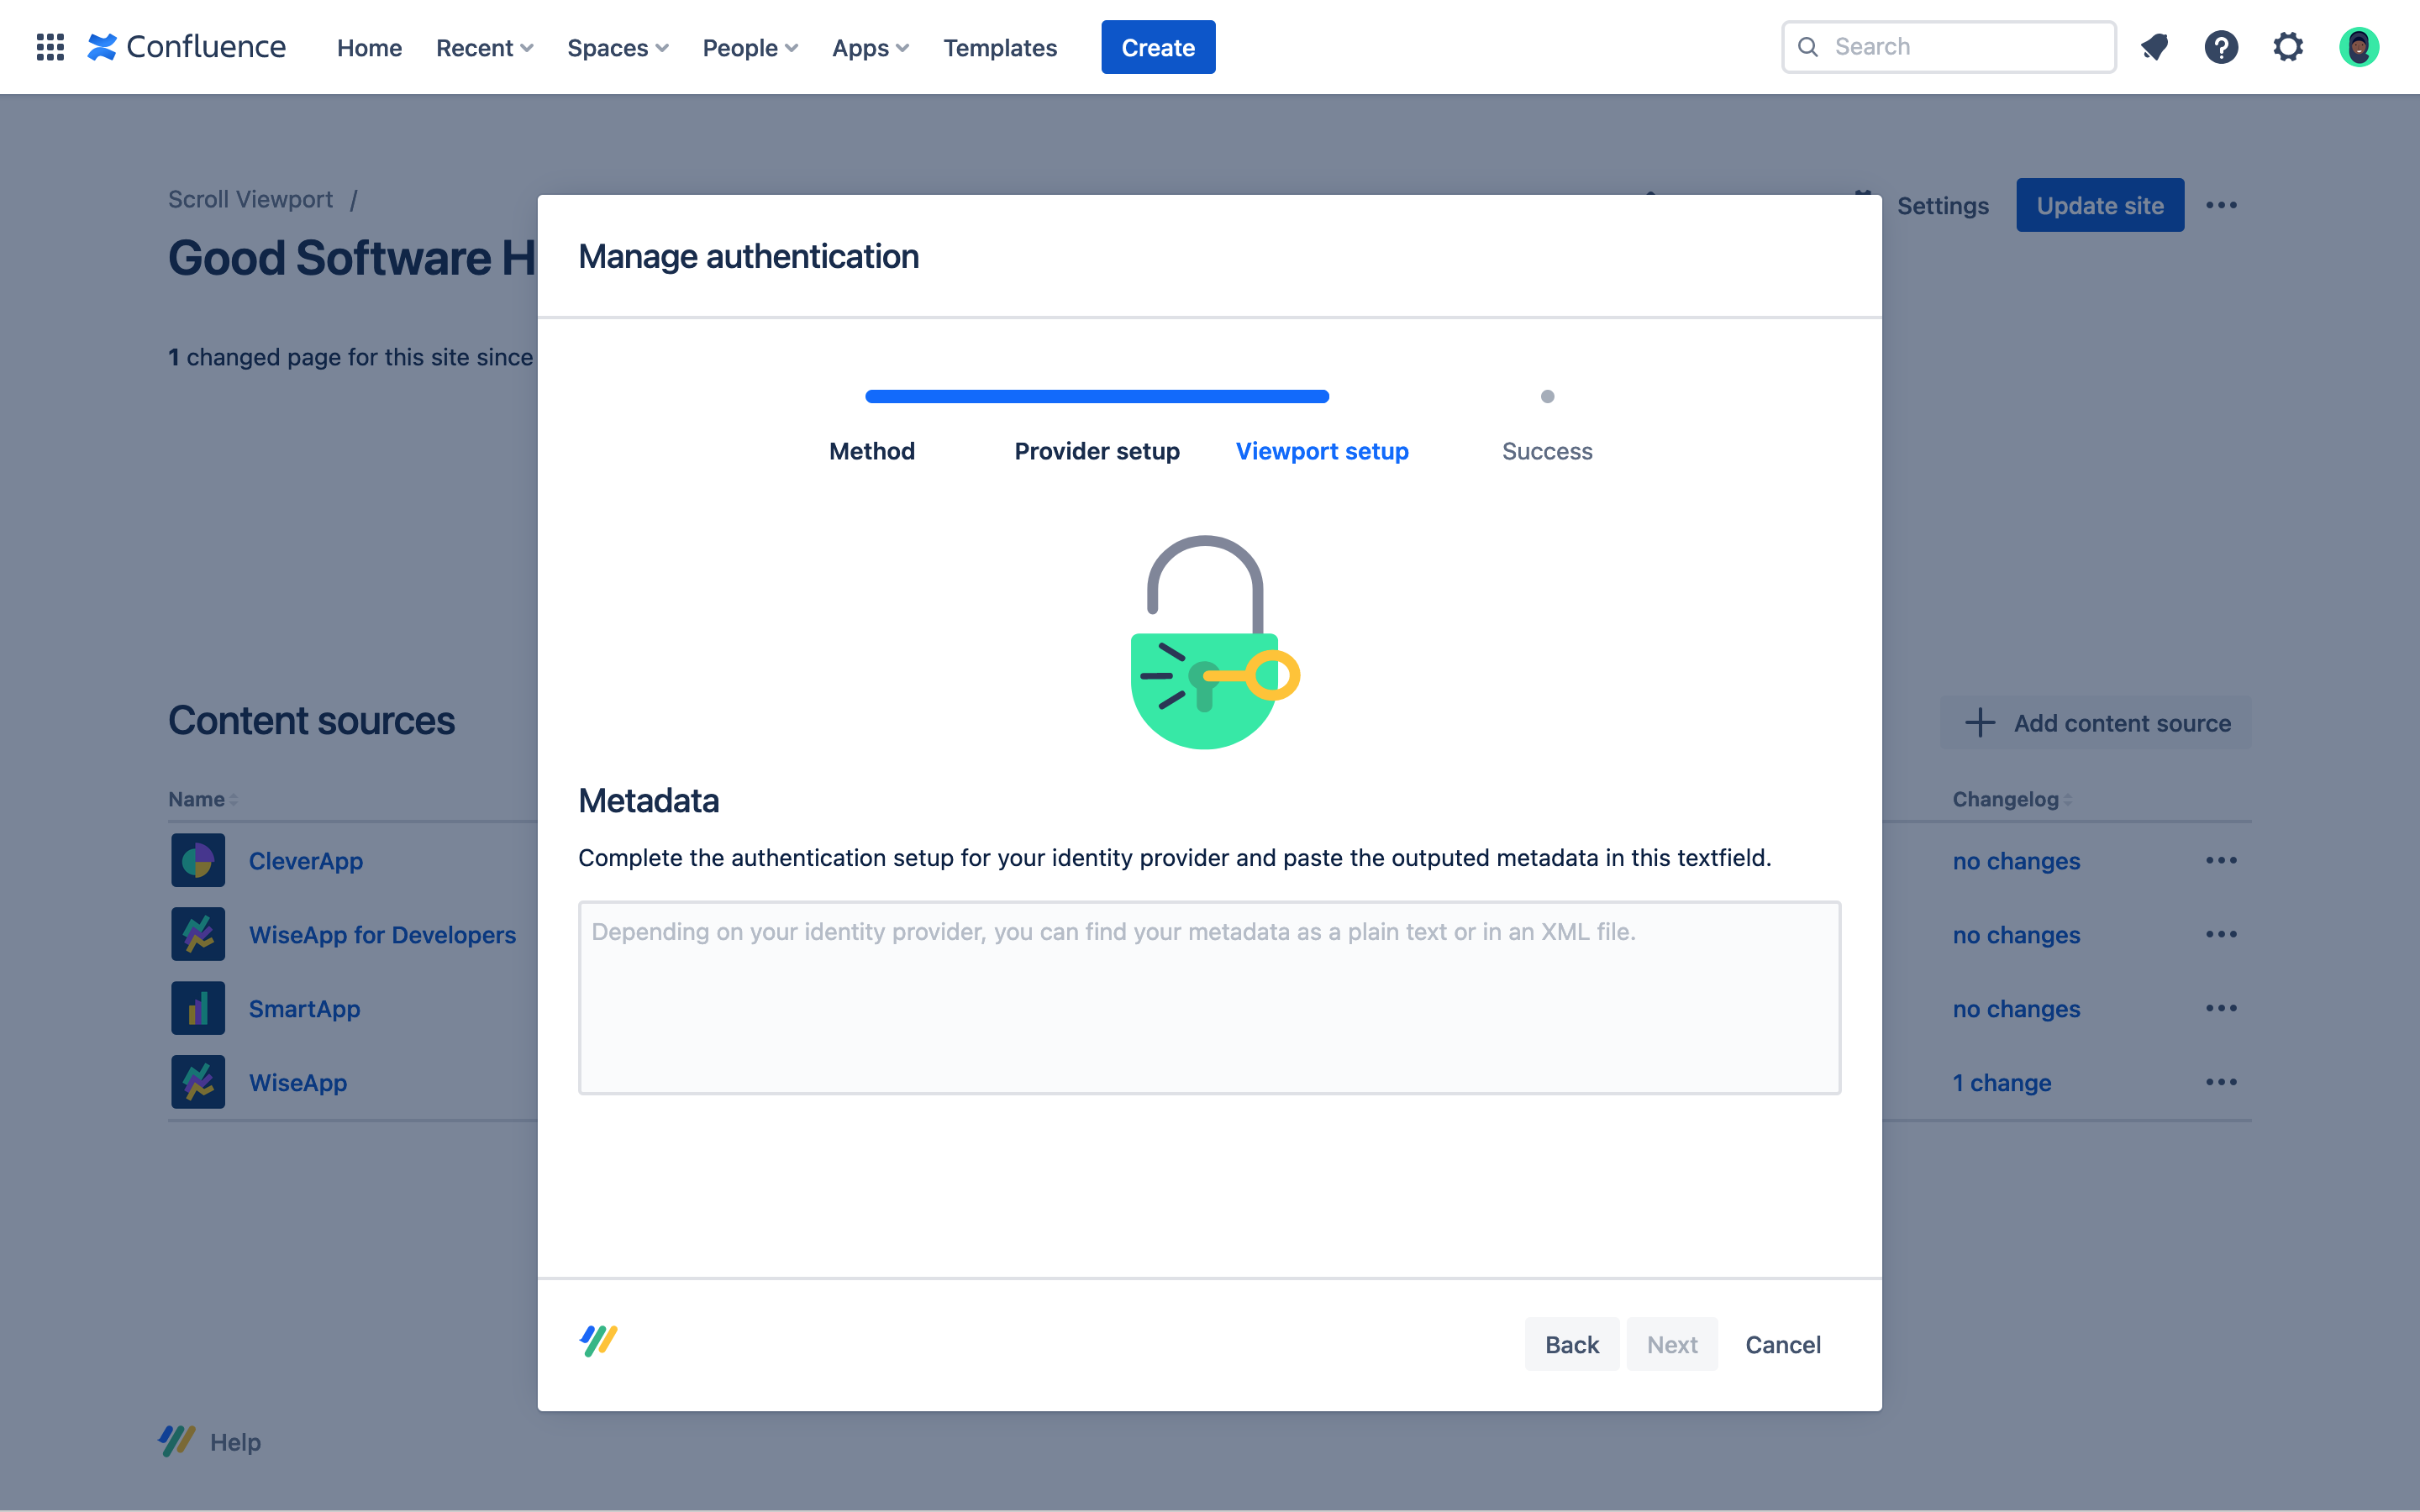Viewport: 2420px width, 1512px height.
Task: Click the Scroll Viewport lock/key icon
Action: [1209, 641]
